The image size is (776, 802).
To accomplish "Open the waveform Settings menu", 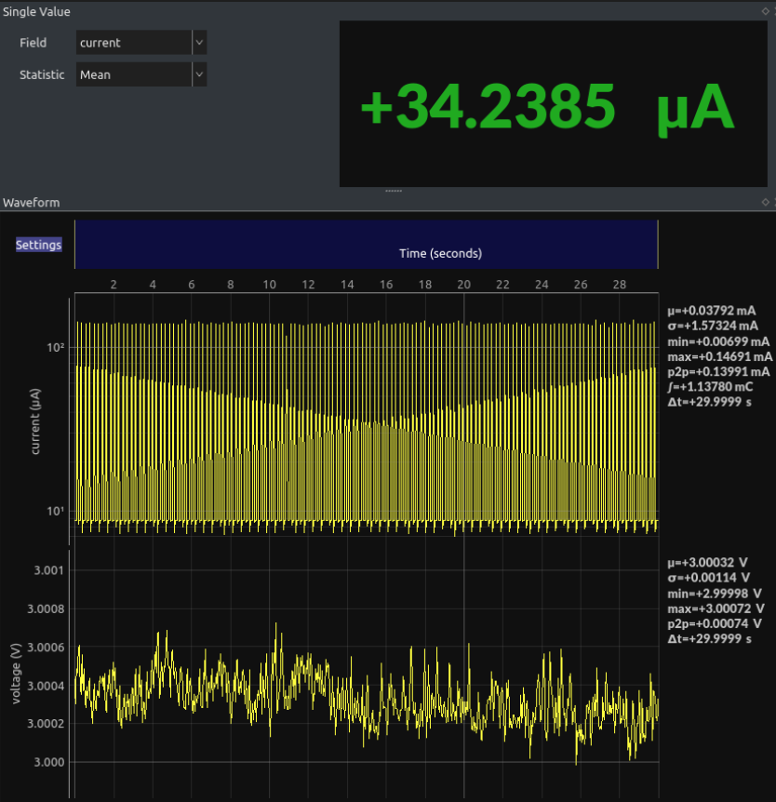I will point(38,245).
